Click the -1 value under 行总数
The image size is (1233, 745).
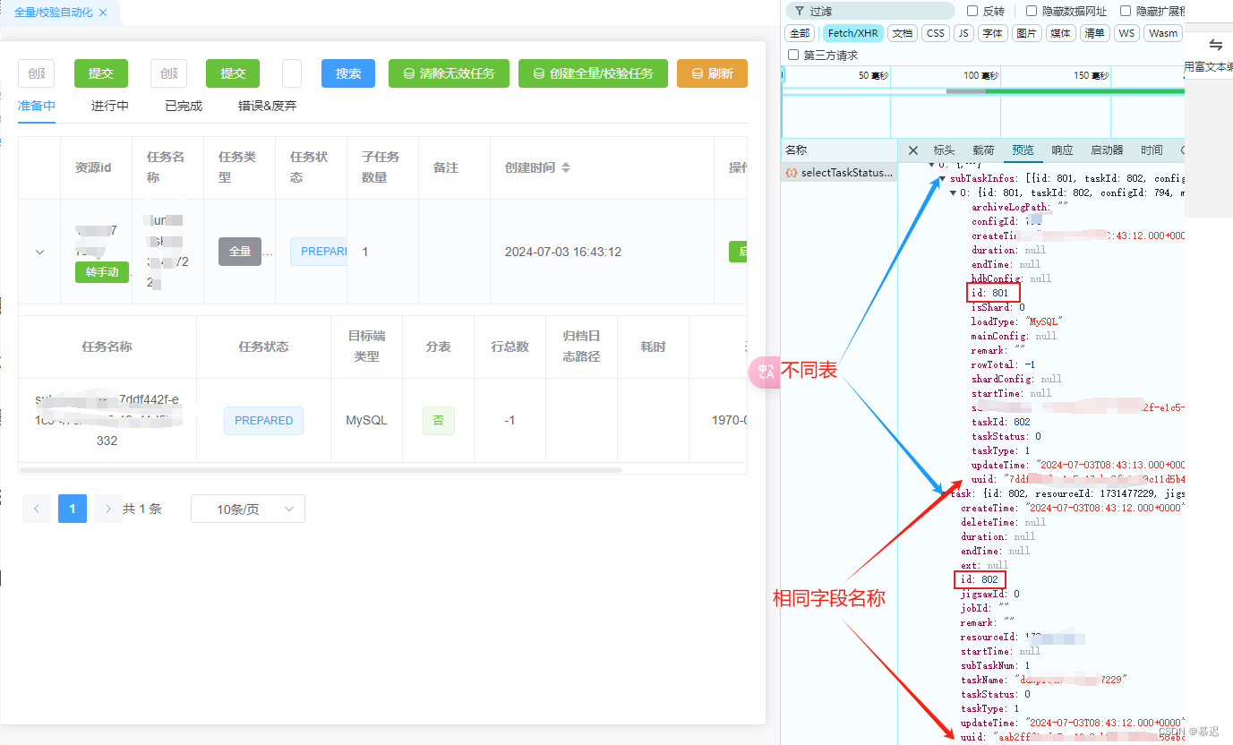point(509,420)
